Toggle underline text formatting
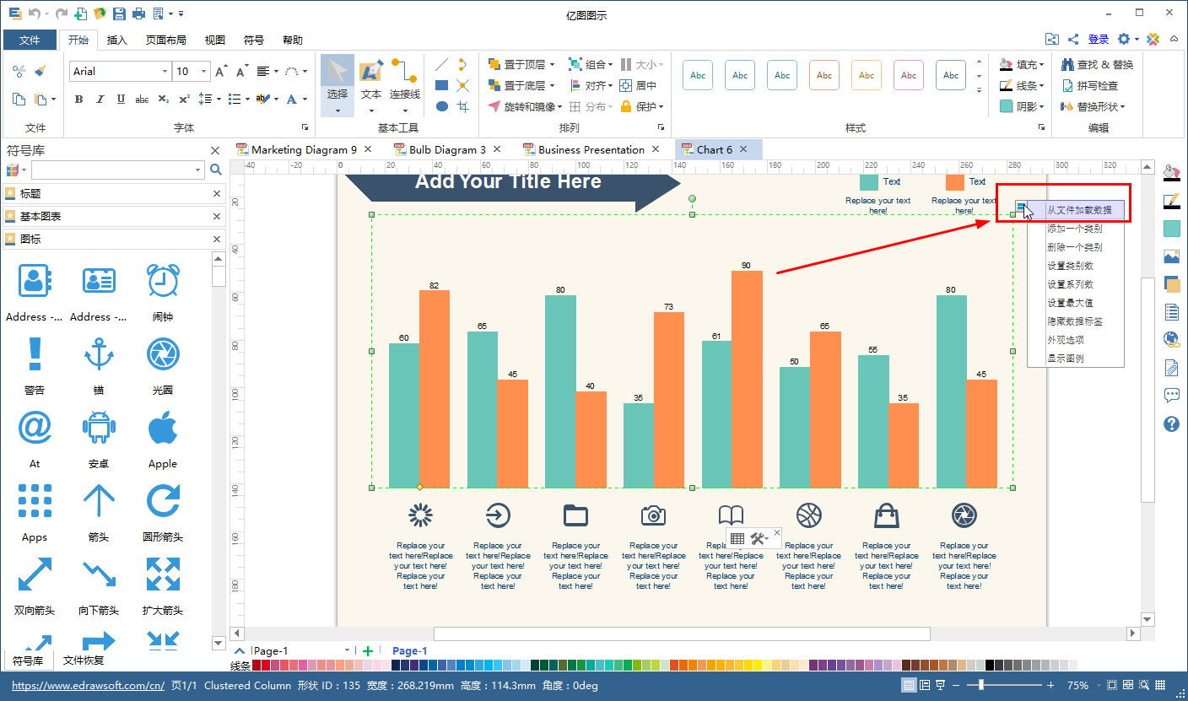Viewport: 1188px width, 701px height. click(121, 99)
